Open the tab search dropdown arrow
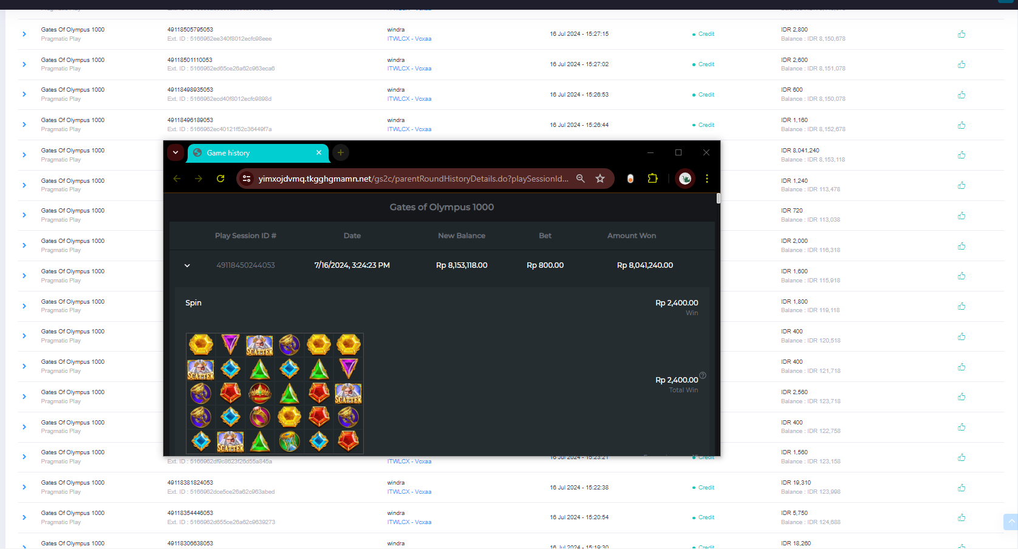The height and width of the screenshot is (549, 1018). [x=176, y=152]
